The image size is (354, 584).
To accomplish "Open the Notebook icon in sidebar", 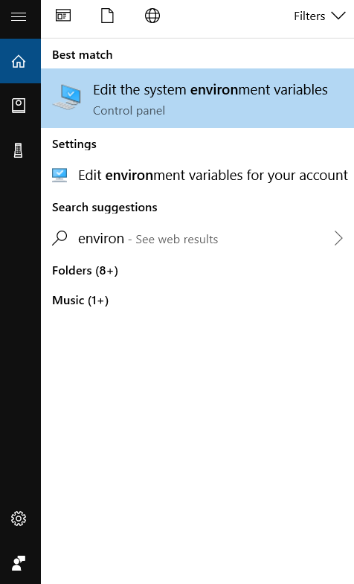I will click(x=19, y=106).
